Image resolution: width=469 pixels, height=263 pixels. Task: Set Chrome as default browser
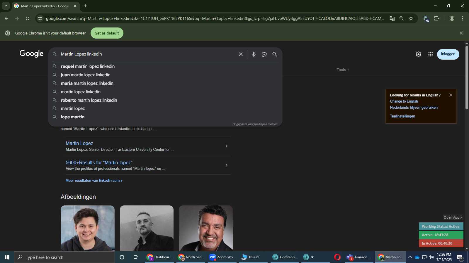(107, 33)
